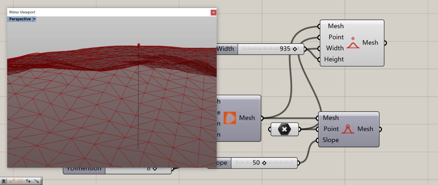Click the YDimension slider diamond handle
438x185 pixels.
(155, 169)
